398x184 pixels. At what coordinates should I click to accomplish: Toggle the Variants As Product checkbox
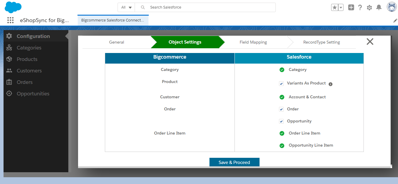click(x=281, y=84)
